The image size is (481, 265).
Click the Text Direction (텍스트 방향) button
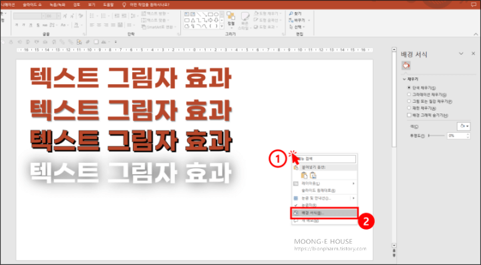click(x=156, y=14)
